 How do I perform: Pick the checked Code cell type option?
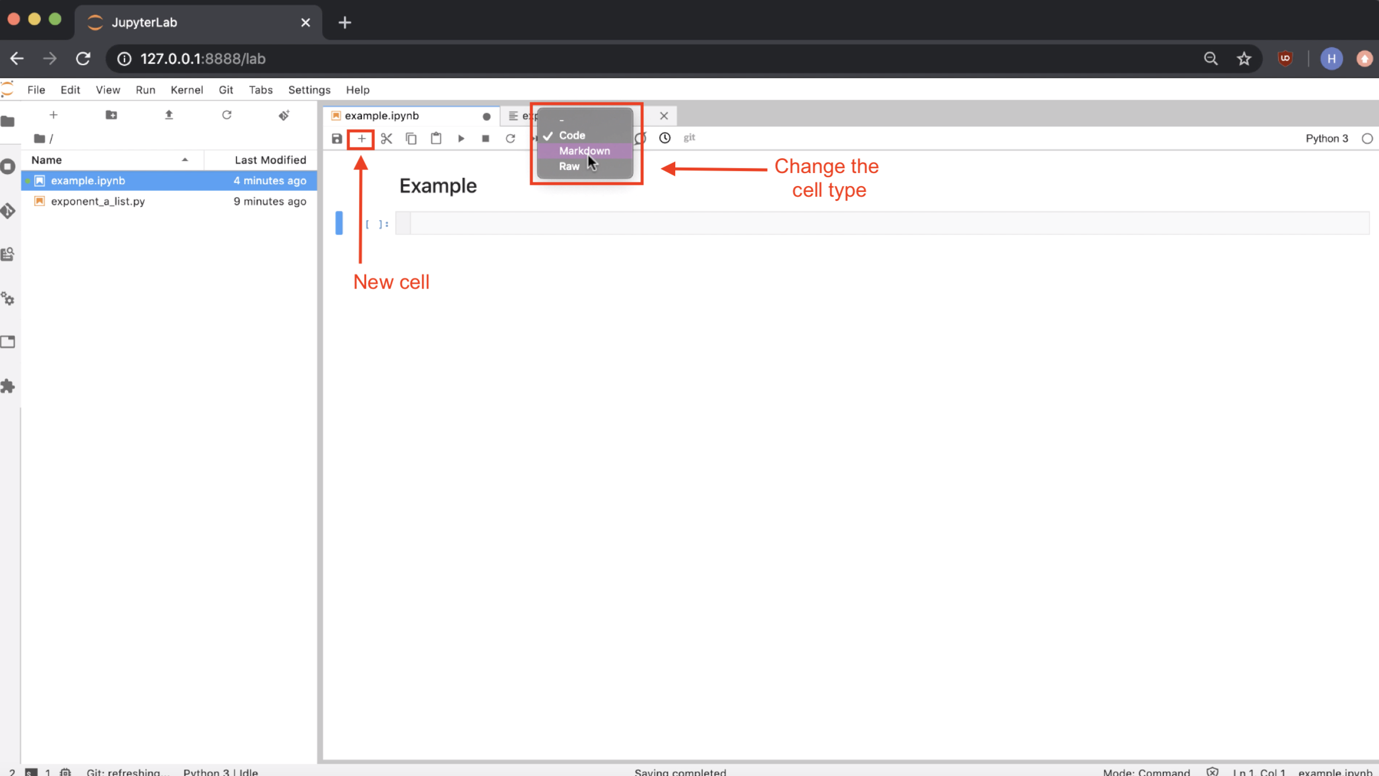pos(572,136)
